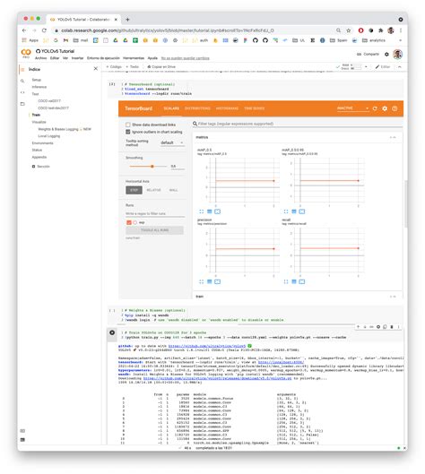Open the Tooltip sorting method default dropdown

[x=172, y=142]
